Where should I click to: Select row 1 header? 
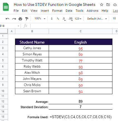pyautogui.click(x=4, y=36)
